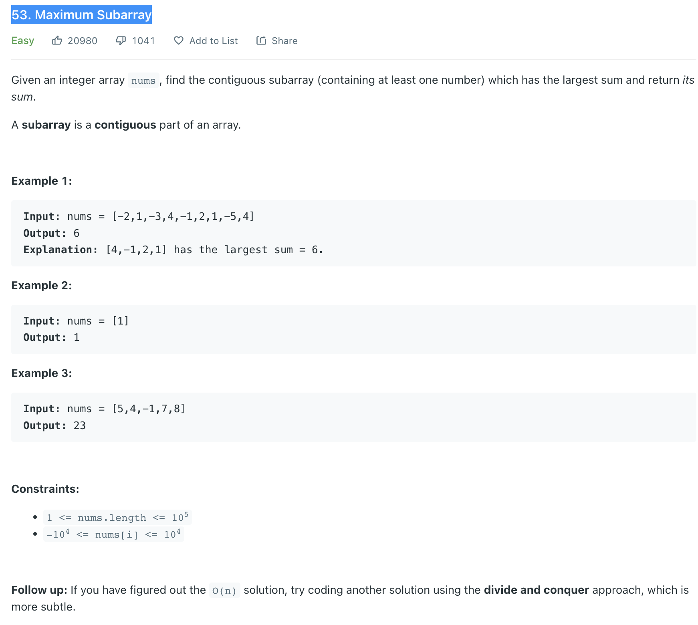
Task: Click the Constraints heading
Action: coord(45,489)
